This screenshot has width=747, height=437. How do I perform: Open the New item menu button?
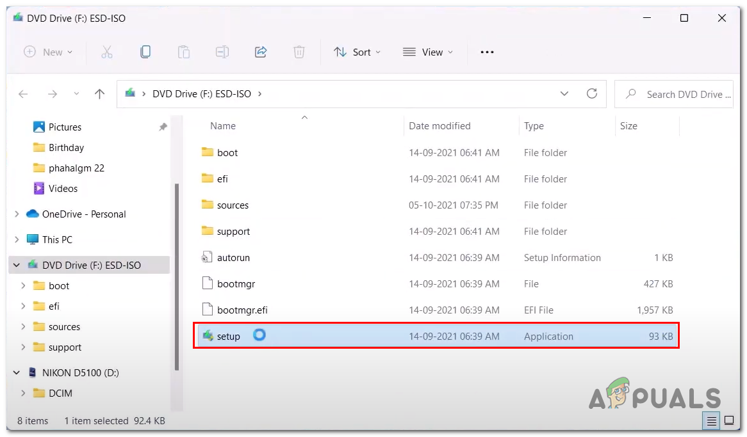48,52
